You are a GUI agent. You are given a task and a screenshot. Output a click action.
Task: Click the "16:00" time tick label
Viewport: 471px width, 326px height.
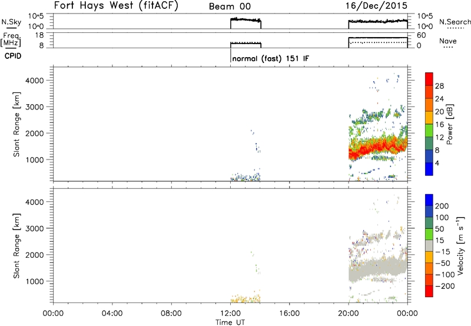click(x=289, y=314)
